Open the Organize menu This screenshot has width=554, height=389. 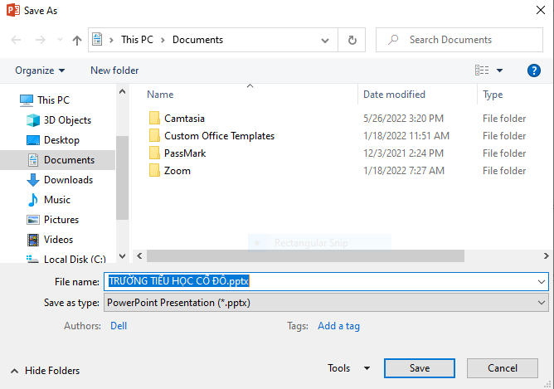(x=40, y=71)
